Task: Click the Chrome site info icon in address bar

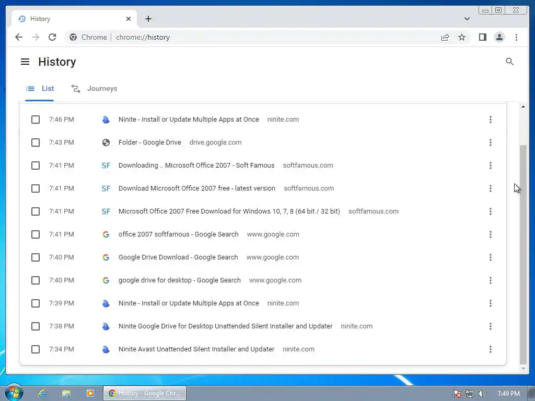Action: point(73,37)
